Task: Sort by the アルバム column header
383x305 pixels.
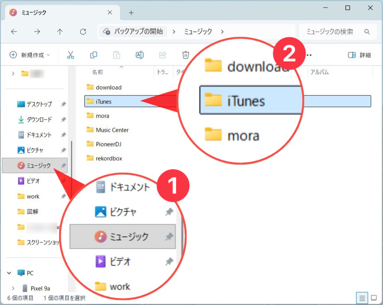Action: tap(319, 72)
